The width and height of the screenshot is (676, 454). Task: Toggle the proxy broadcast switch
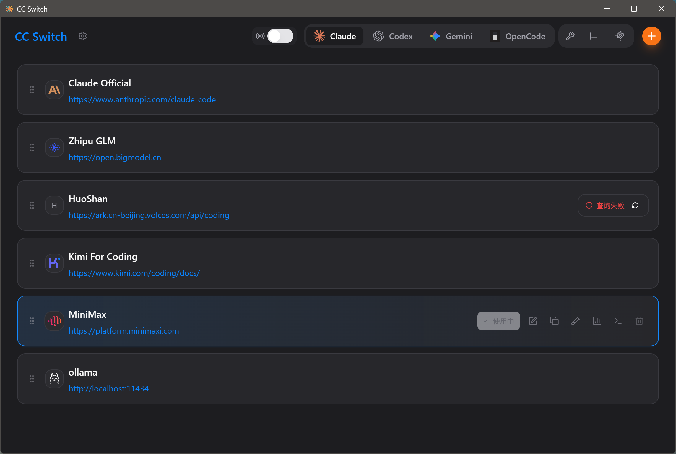[x=280, y=36]
